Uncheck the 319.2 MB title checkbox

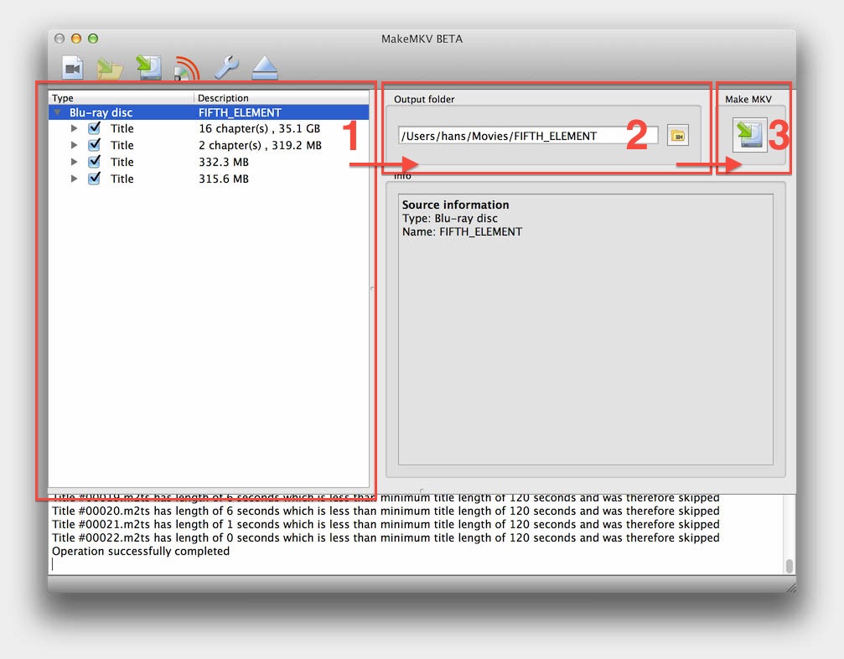(94, 145)
